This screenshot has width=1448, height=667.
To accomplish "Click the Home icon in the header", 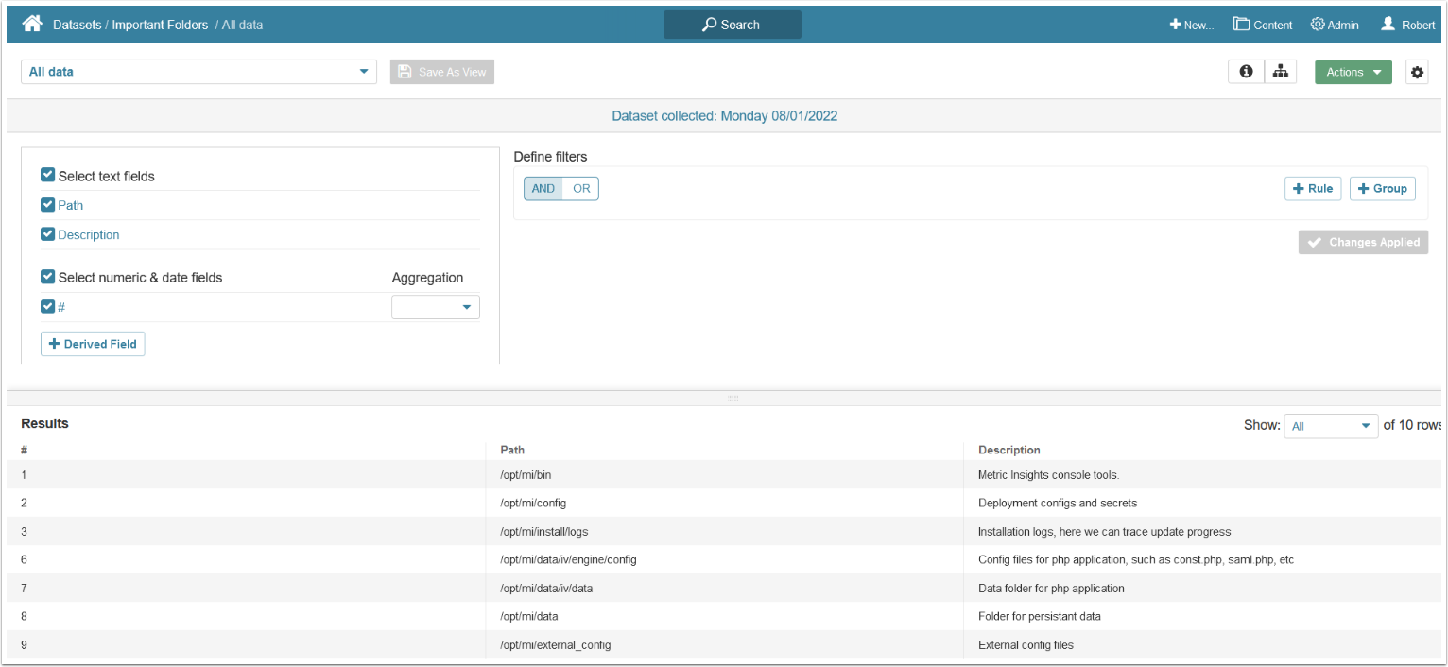I will [x=32, y=25].
